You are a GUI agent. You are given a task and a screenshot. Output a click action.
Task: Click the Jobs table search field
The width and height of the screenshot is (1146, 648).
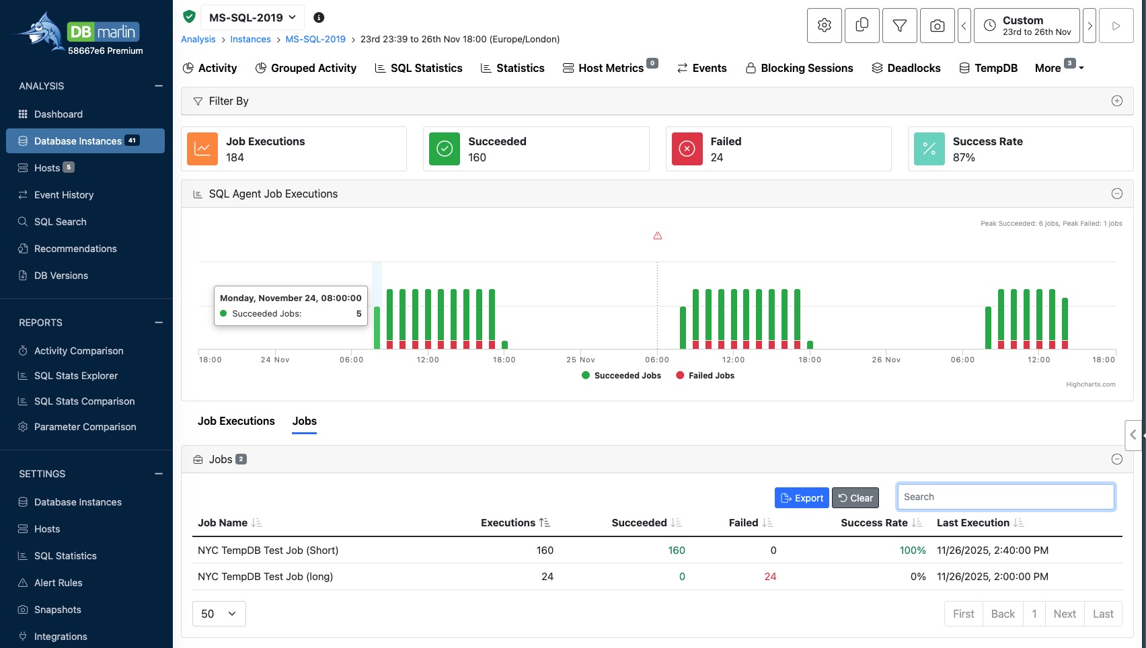1005,497
